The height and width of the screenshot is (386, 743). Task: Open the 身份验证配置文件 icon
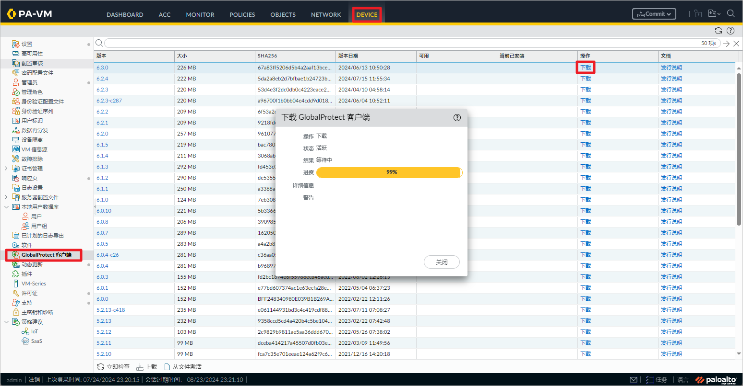click(x=16, y=102)
